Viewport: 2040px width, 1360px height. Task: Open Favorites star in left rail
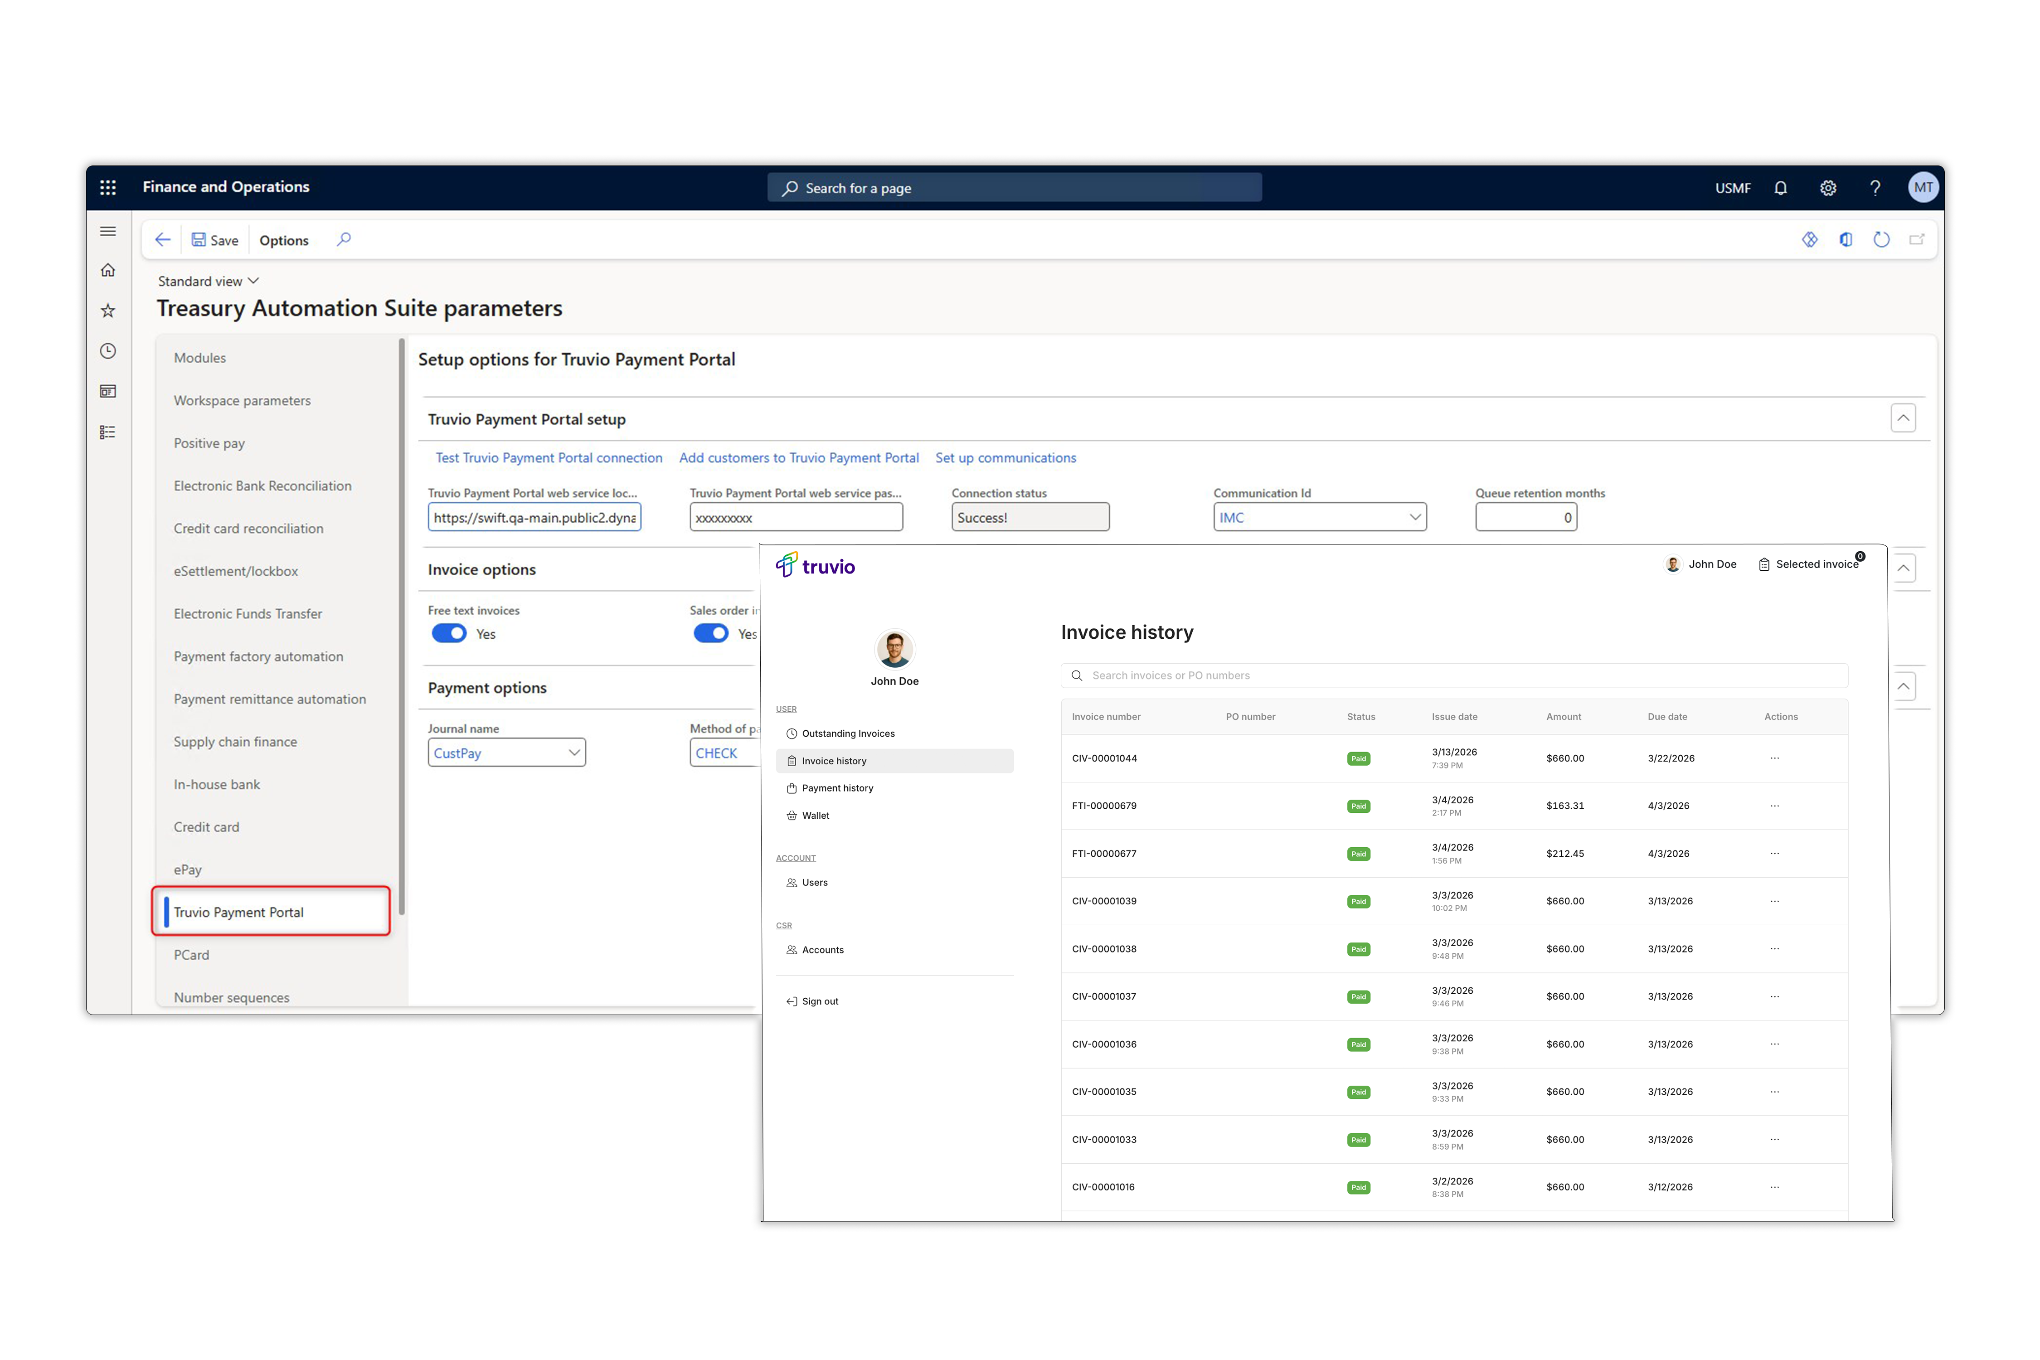[x=107, y=311]
